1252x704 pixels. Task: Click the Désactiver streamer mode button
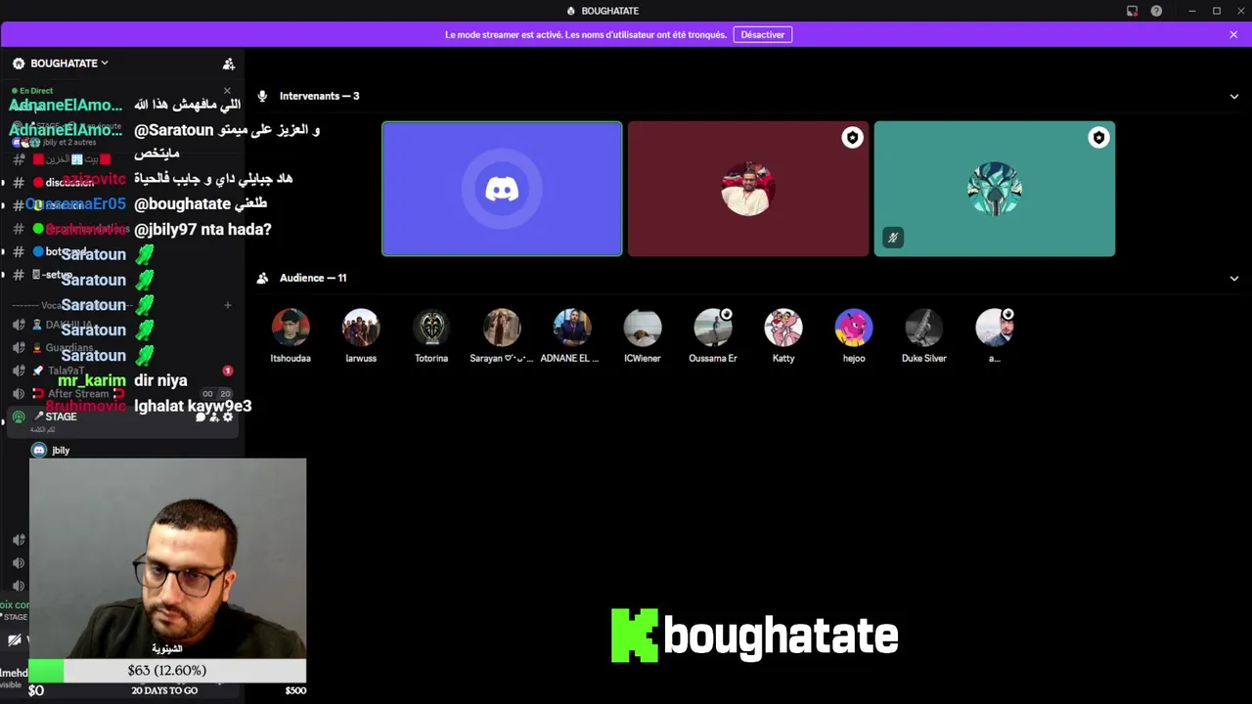(x=762, y=34)
